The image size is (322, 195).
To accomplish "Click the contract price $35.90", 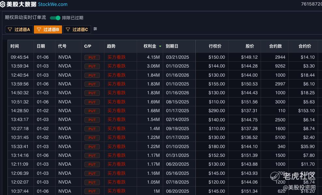I will [x=308, y=146].
